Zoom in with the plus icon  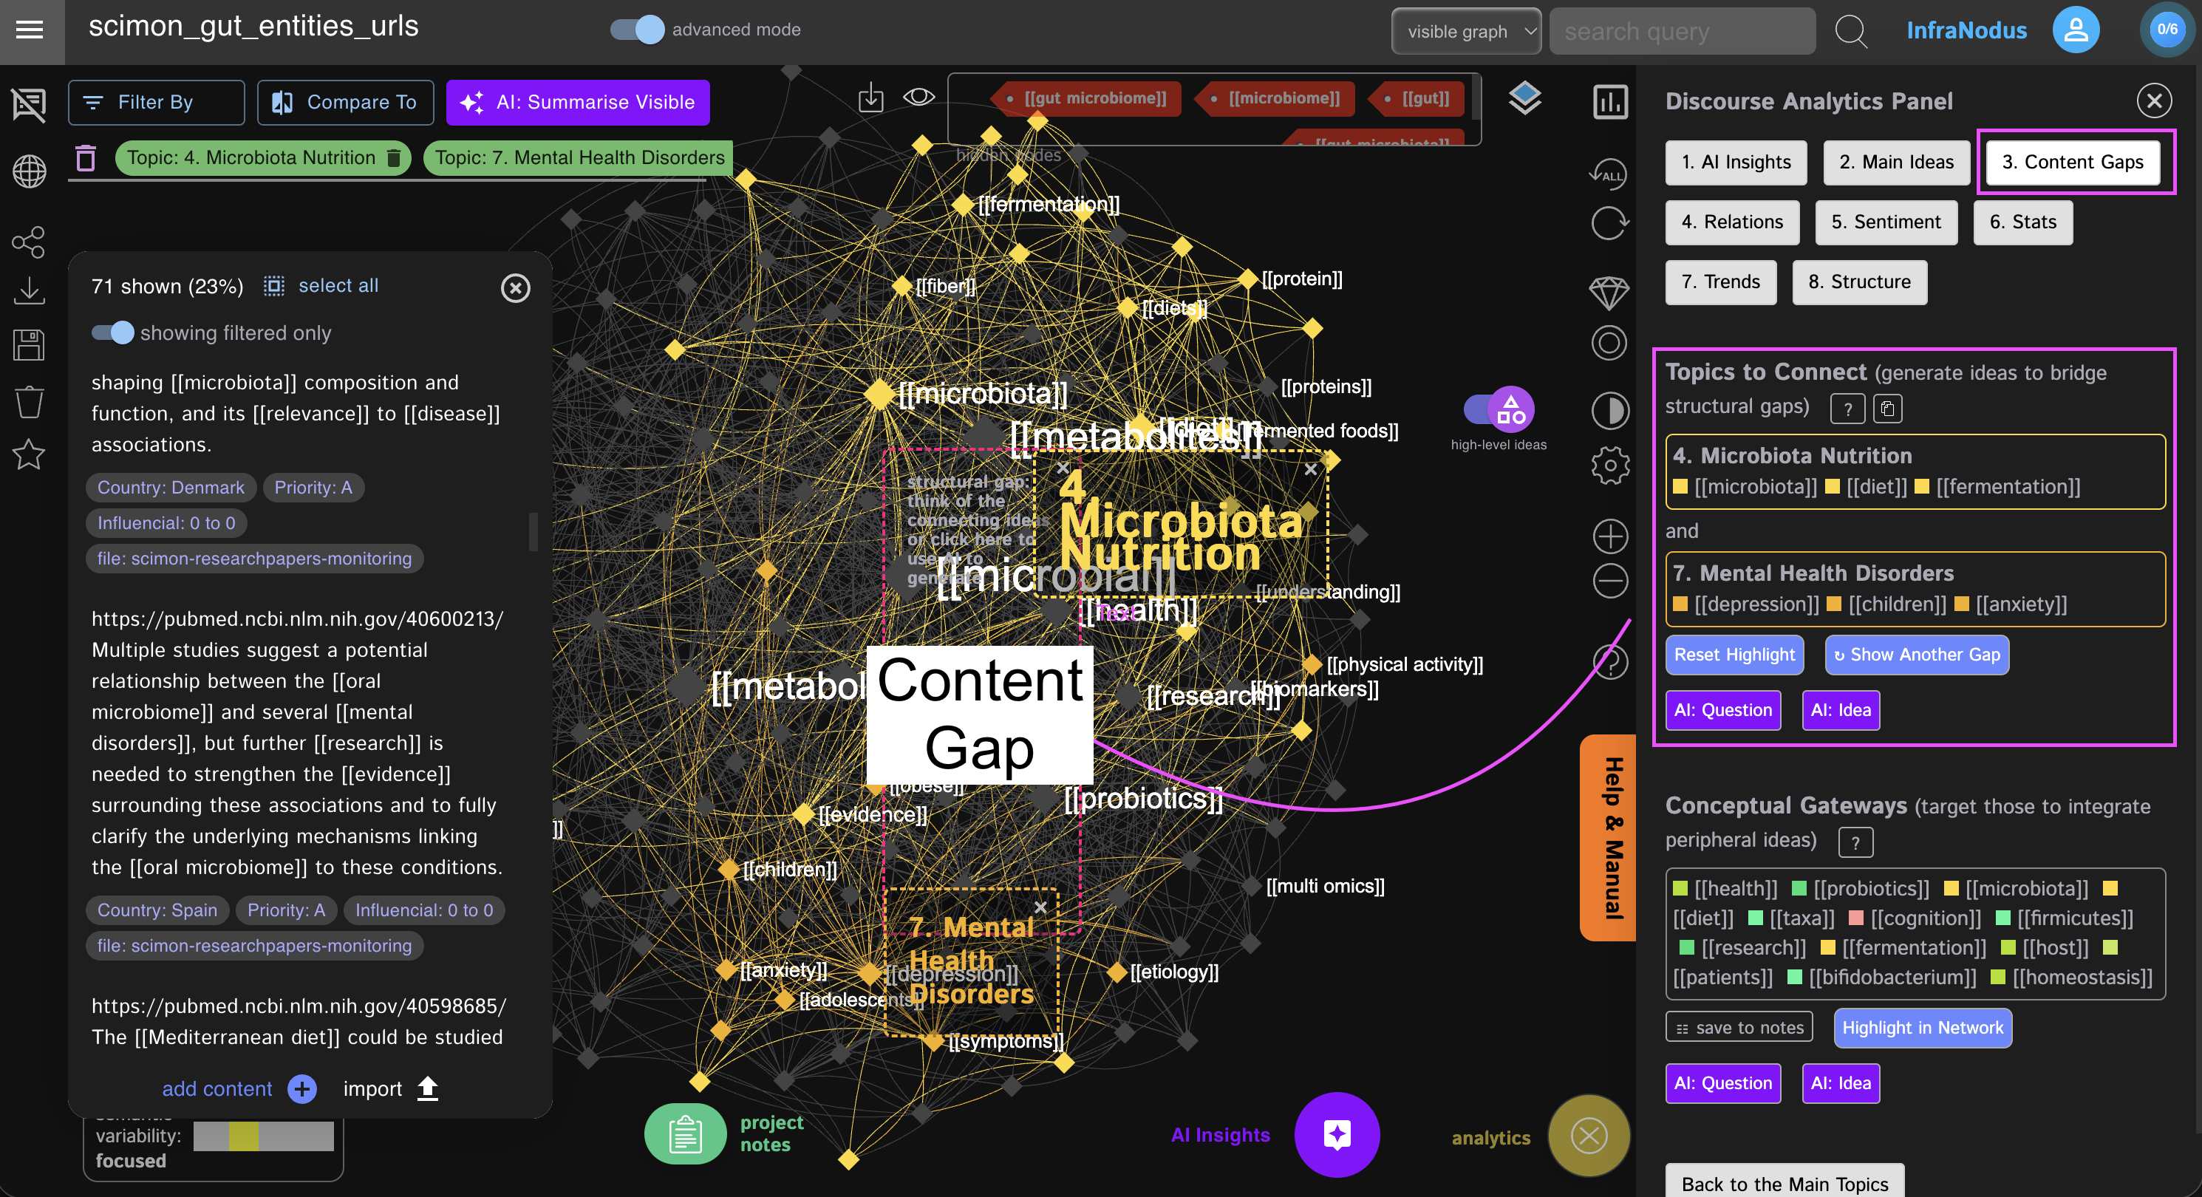coord(1609,536)
